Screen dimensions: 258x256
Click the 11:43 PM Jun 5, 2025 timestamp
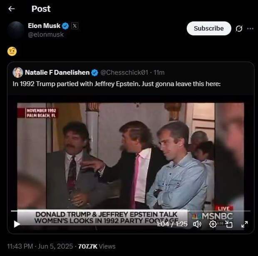click(x=40, y=246)
